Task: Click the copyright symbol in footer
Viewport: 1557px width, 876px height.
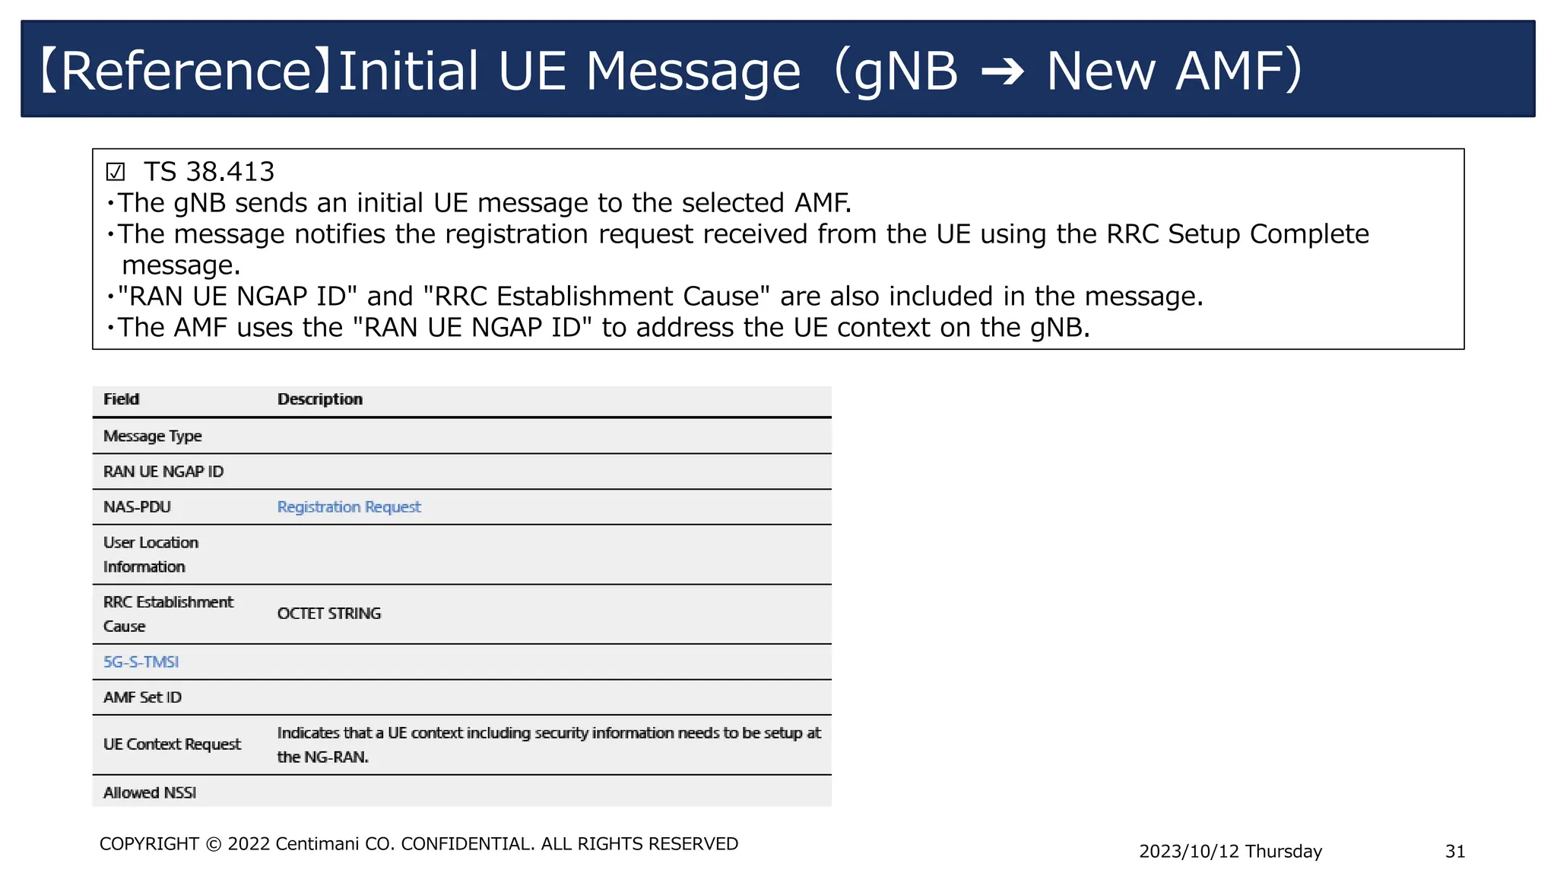Action: 214,844
